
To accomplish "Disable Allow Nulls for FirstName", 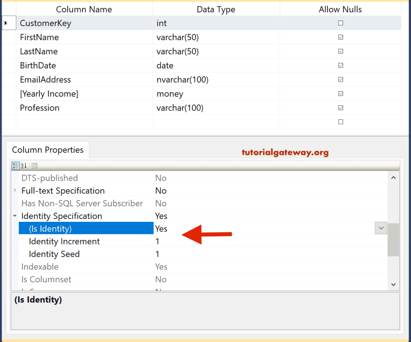I will [340, 37].
